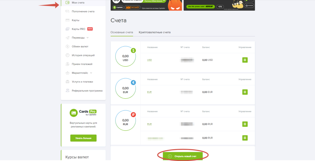The image size is (315, 161).
Task: Switch to Криптовалютные счета tab
Action: (x=155, y=32)
